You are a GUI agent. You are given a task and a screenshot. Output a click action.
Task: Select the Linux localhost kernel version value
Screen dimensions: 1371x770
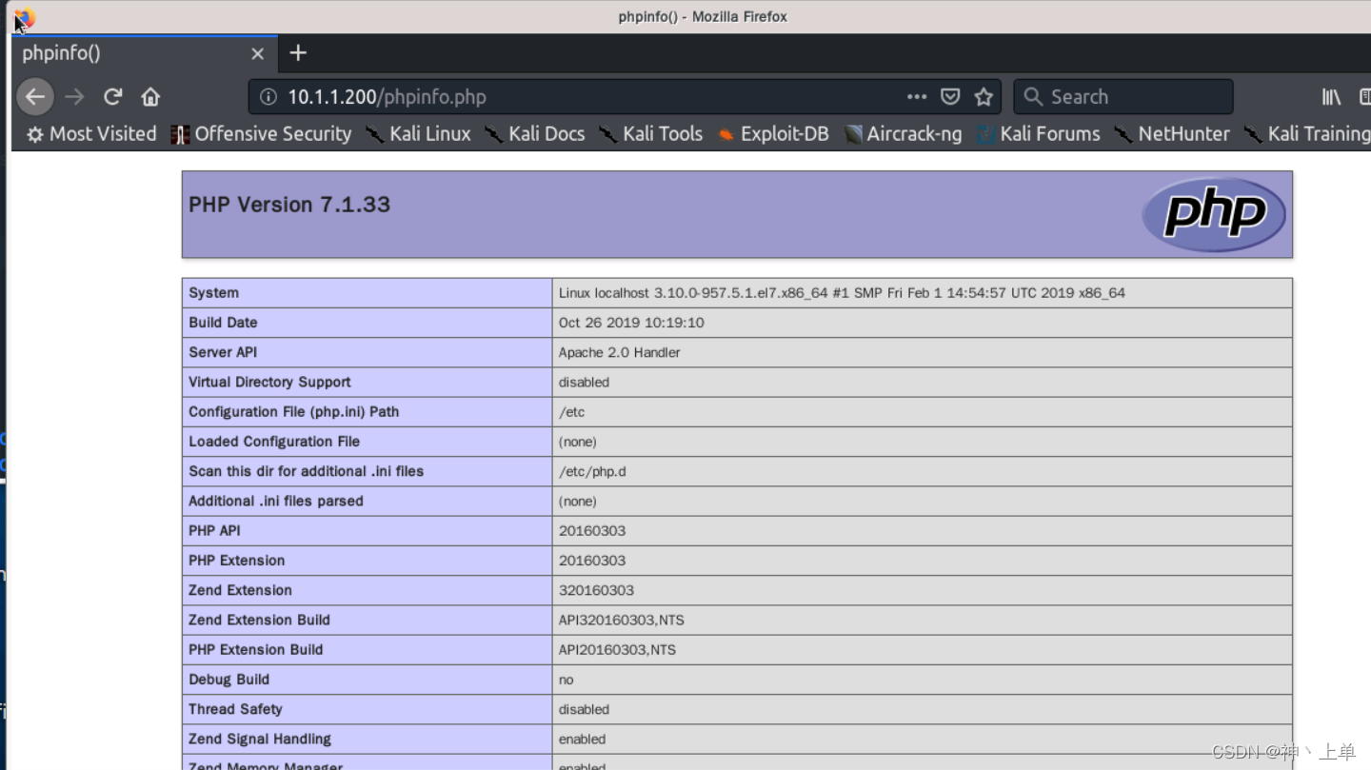(x=842, y=293)
